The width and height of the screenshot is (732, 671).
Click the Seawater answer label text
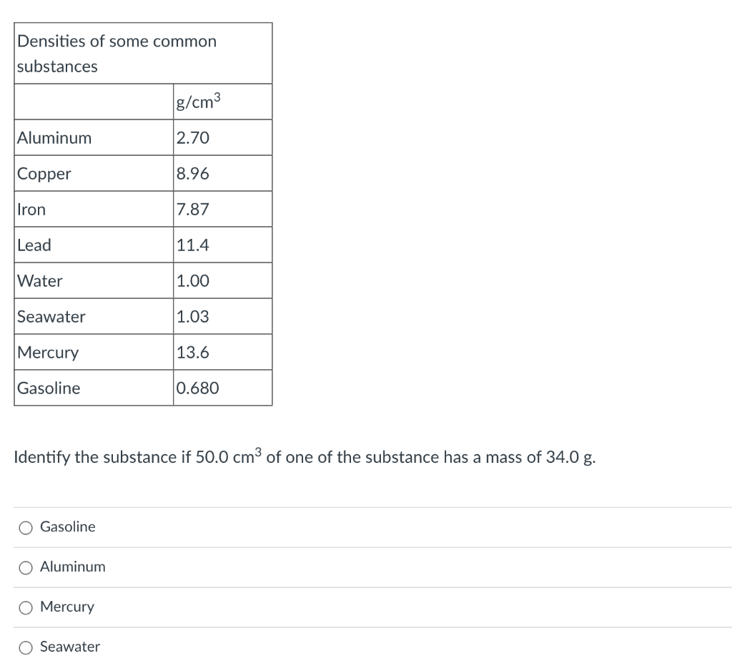[70, 647]
